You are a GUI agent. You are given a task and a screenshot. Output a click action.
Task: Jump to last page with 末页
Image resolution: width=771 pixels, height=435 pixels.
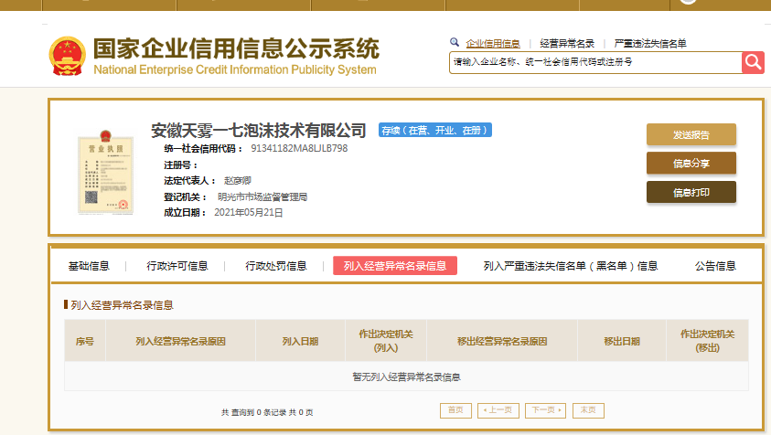click(x=588, y=410)
